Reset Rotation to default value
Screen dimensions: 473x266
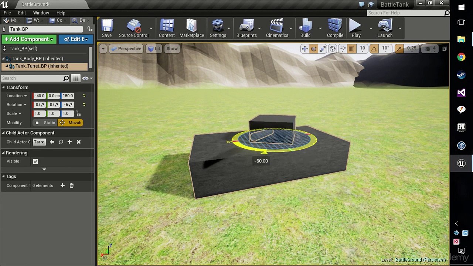tap(84, 105)
